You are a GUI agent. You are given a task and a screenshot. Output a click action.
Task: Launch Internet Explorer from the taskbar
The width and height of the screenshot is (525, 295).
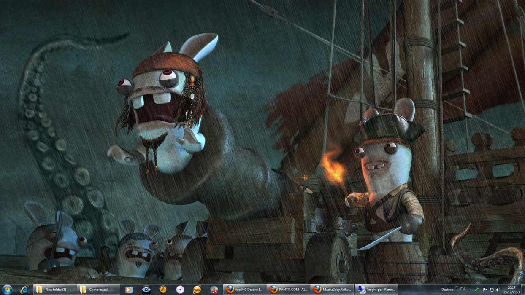coord(24,290)
